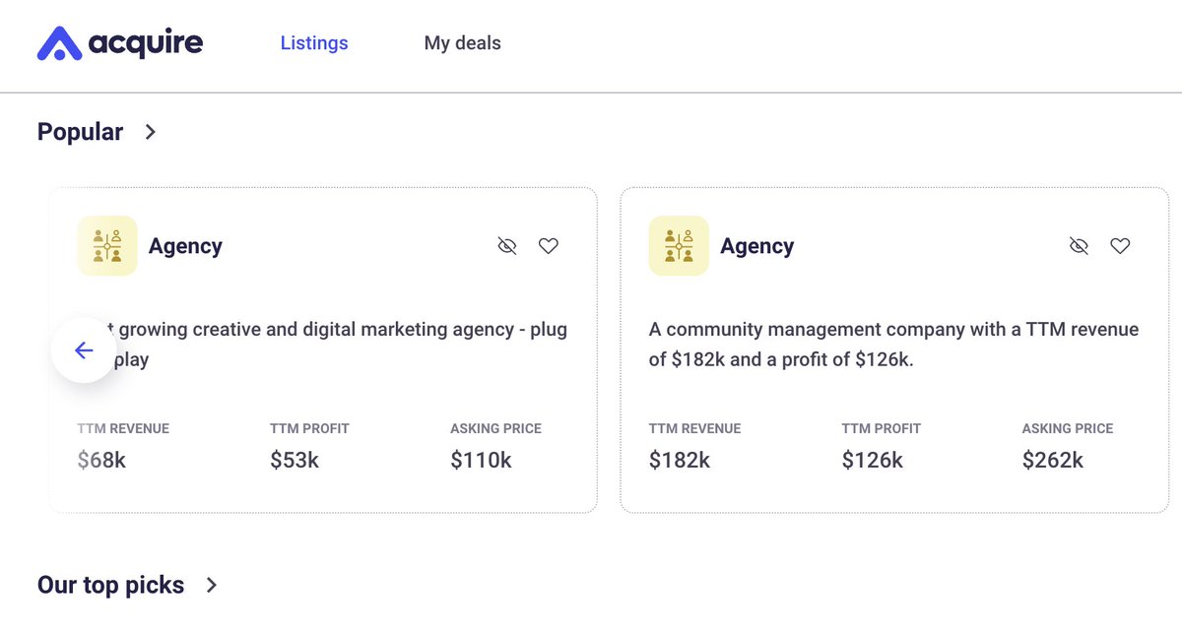
Task: Click the previous-listing left arrow button
Action: pyautogui.click(x=84, y=350)
